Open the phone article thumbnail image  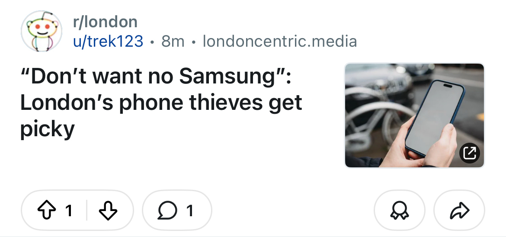tap(414, 115)
